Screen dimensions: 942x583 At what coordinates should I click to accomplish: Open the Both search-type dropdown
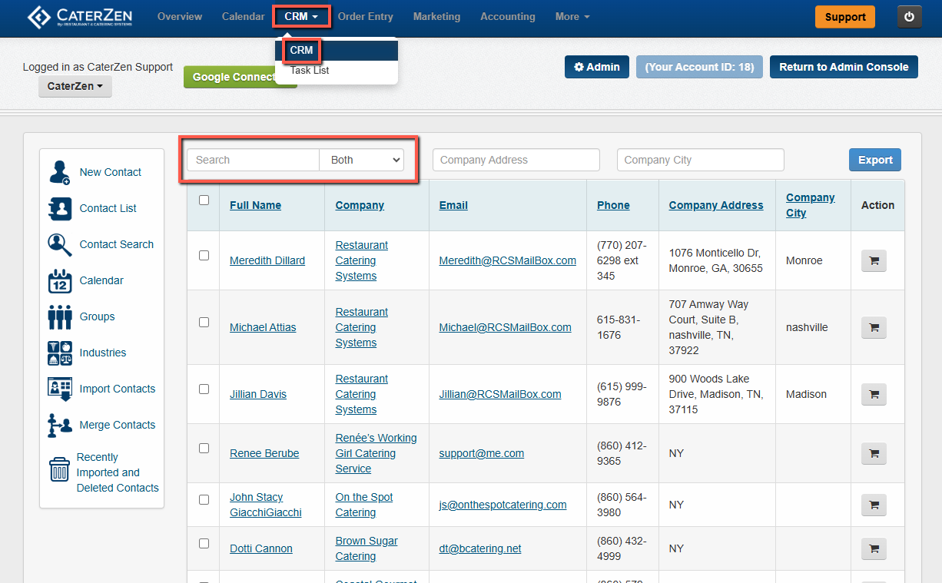(x=361, y=160)
